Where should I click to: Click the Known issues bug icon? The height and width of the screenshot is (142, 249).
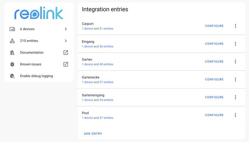pyautogui.click(x=12, y=64)
